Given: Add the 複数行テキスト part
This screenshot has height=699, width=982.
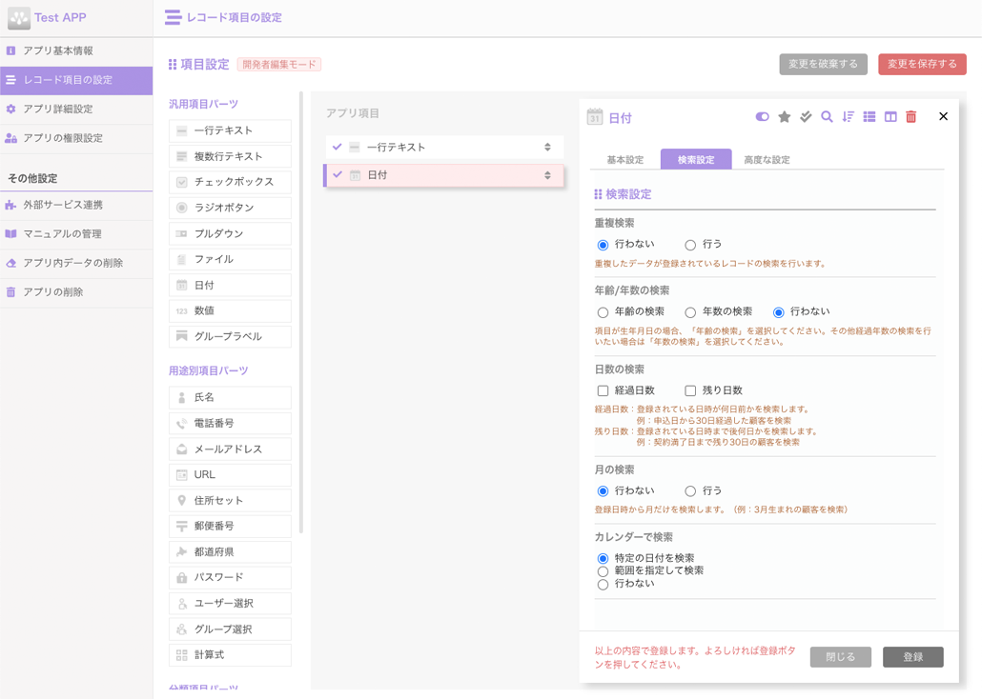Looking at the screenshot, I should 230,156.
